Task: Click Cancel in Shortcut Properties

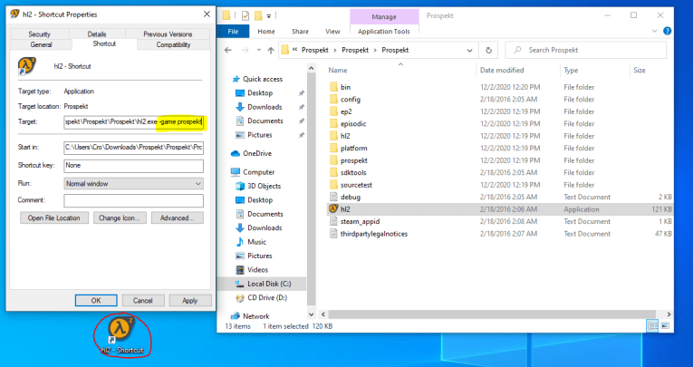Action: pos(143,300)
